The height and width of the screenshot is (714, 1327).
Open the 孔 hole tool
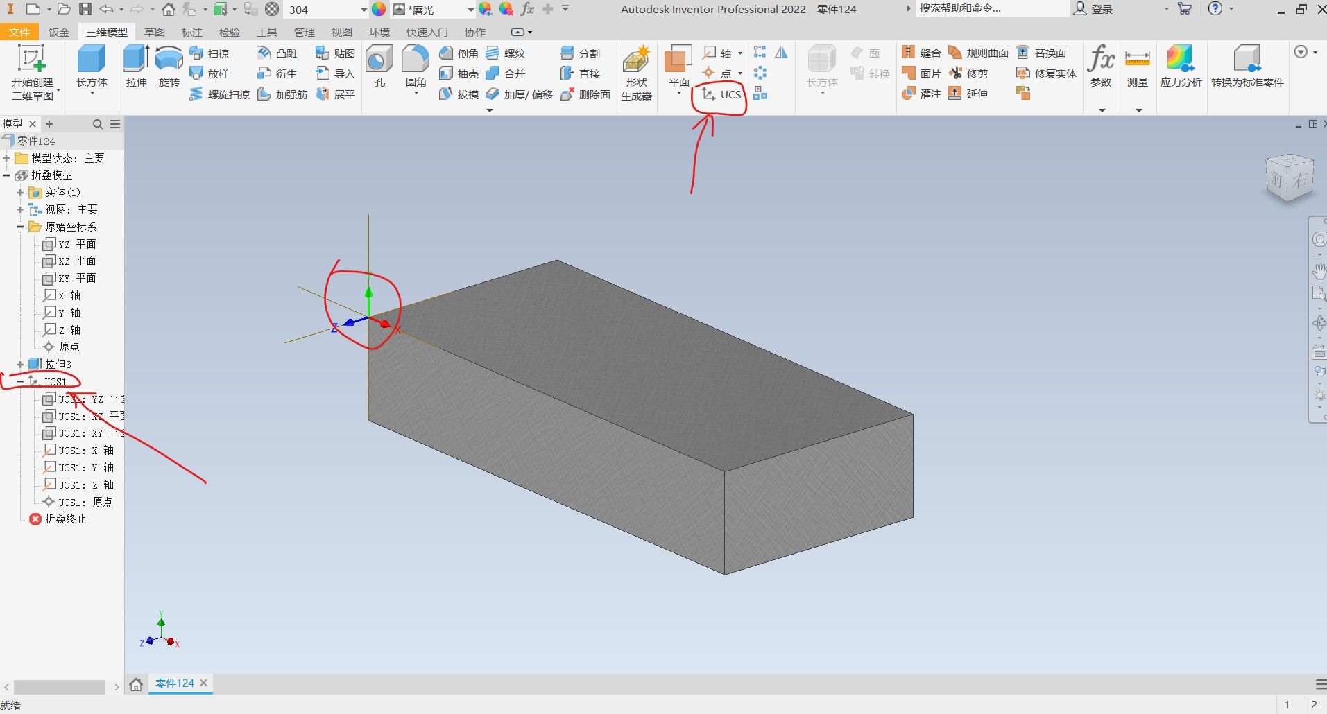pyautogui.click(x=379, y=67)
